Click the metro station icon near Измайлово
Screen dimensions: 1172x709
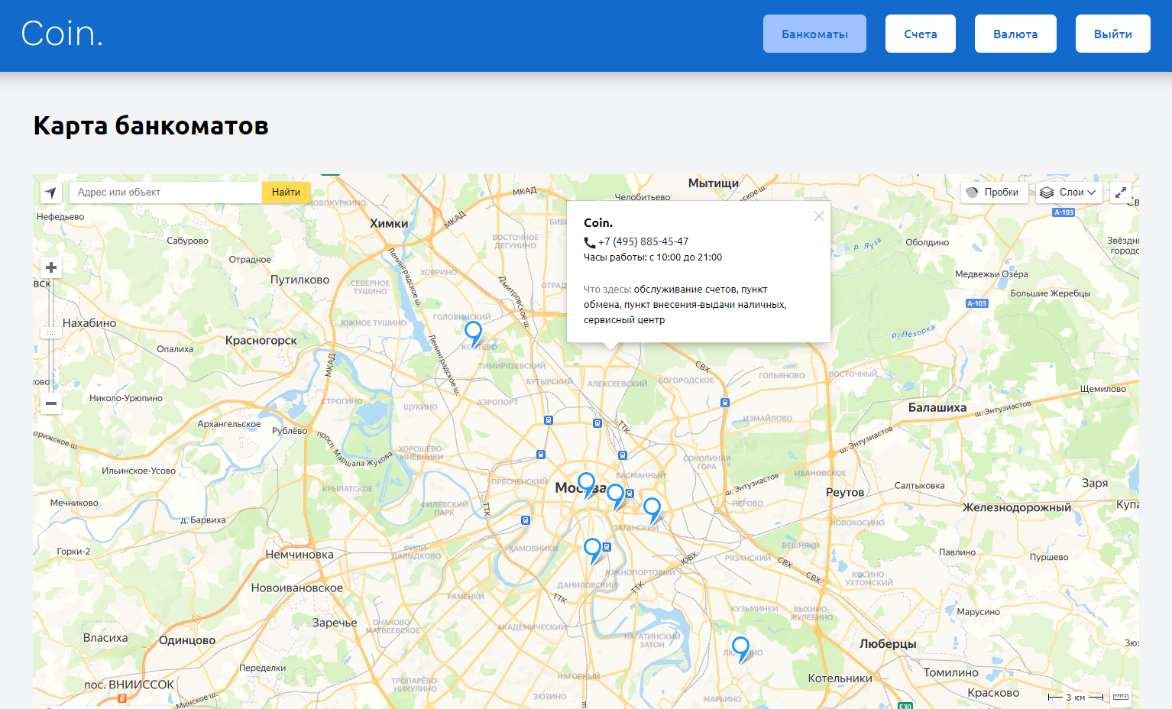725,403
